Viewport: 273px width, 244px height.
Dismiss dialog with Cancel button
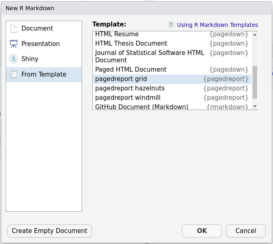pos(246,231)
